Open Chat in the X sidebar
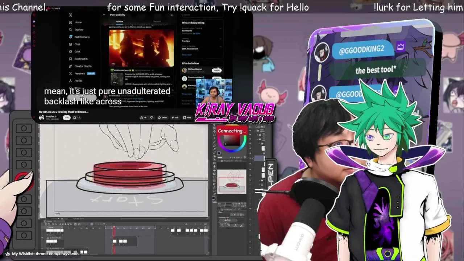Image resolution: width=464 pixels, height=261 pixels. [75, 44]
